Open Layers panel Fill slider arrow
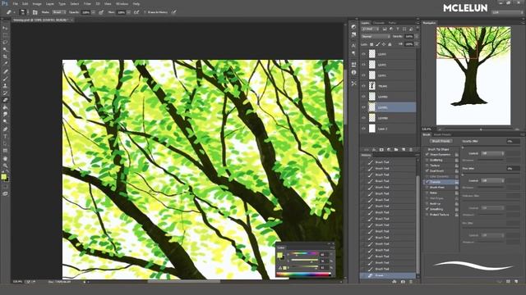 click(417, 44)
